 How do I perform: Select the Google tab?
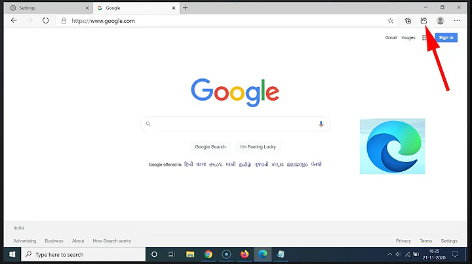coord(136,8)
